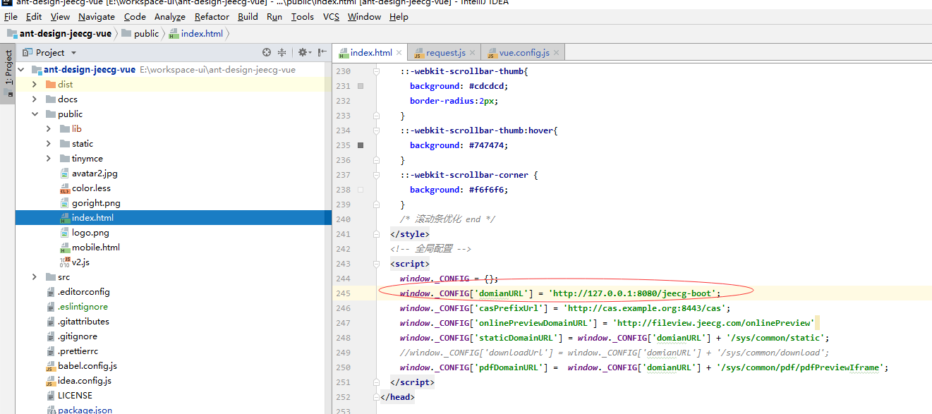Click the dist folder icon

[x=51, y=85]
